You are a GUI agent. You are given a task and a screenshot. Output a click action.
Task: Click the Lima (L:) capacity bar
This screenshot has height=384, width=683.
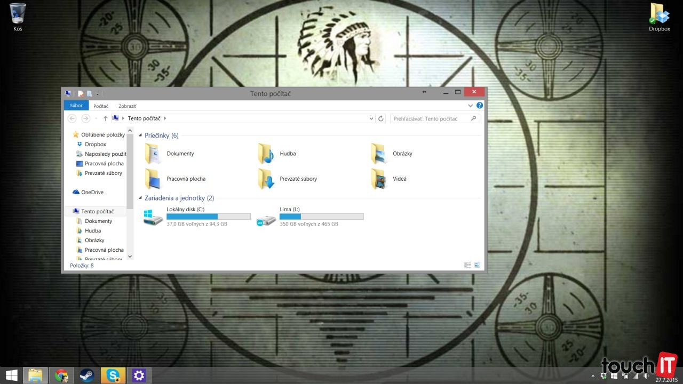322,217
